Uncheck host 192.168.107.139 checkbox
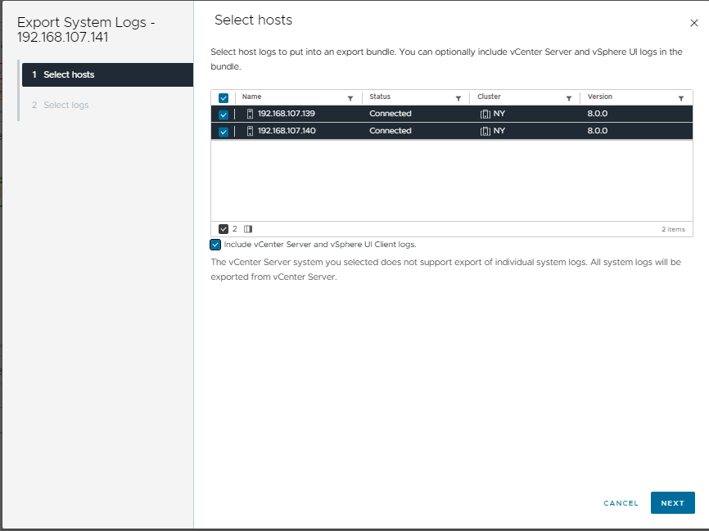The width and height of the screenshot is (709, 531). (x=224, y=115)
